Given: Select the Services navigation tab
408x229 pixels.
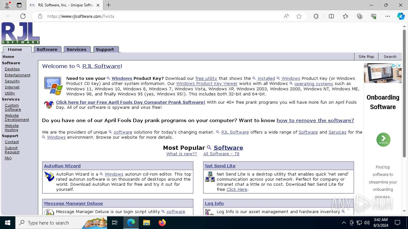Looking at the screenshot, I should 77,49.
